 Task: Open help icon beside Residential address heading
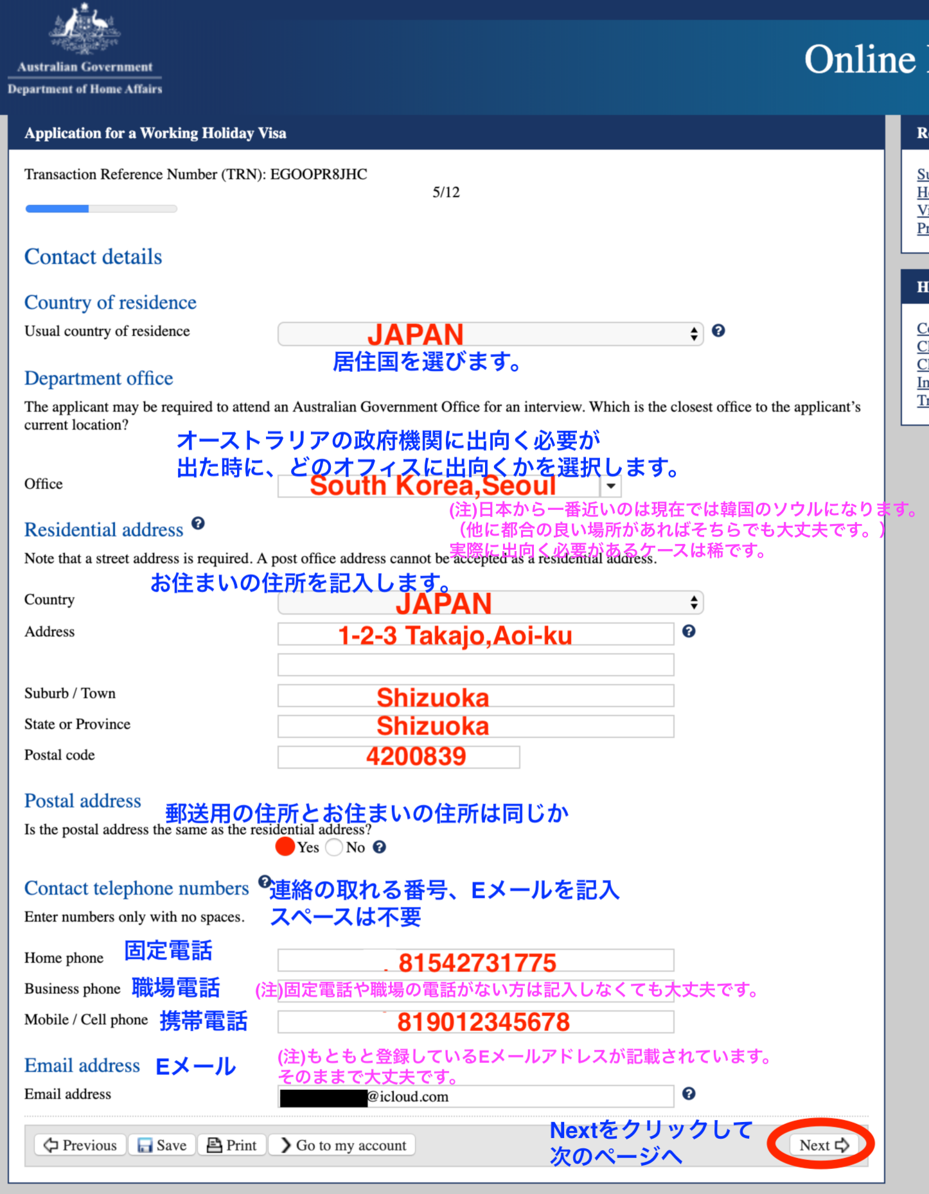pyautogui.click(x=198, y=523)
